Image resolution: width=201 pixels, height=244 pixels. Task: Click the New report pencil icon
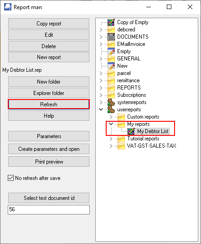click(x=111, y=66)
